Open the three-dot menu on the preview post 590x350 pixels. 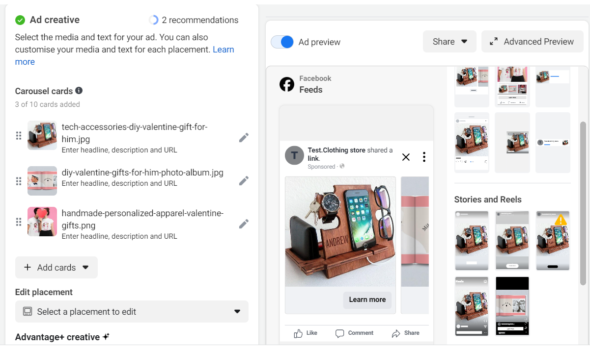point(424,156)
